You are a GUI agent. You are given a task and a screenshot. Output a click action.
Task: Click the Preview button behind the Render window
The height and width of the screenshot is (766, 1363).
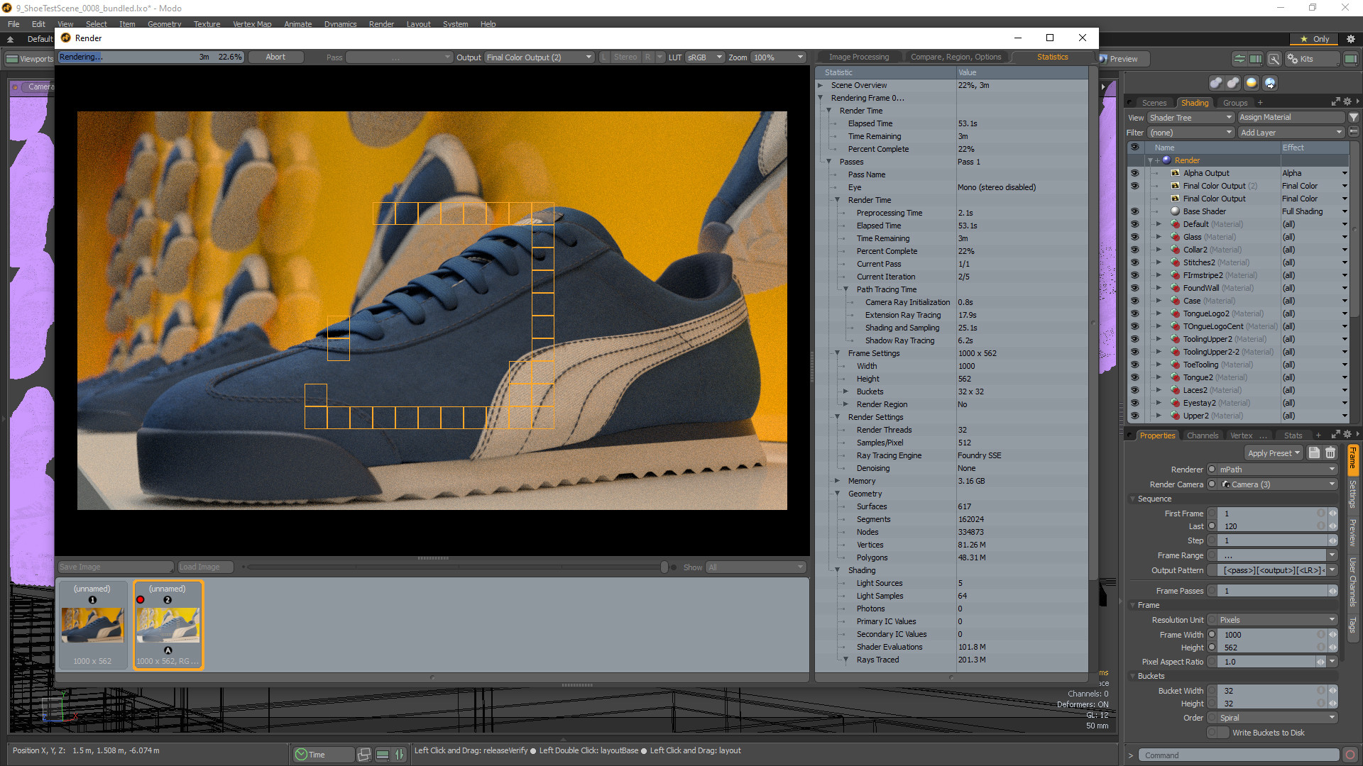(1124, 59)
